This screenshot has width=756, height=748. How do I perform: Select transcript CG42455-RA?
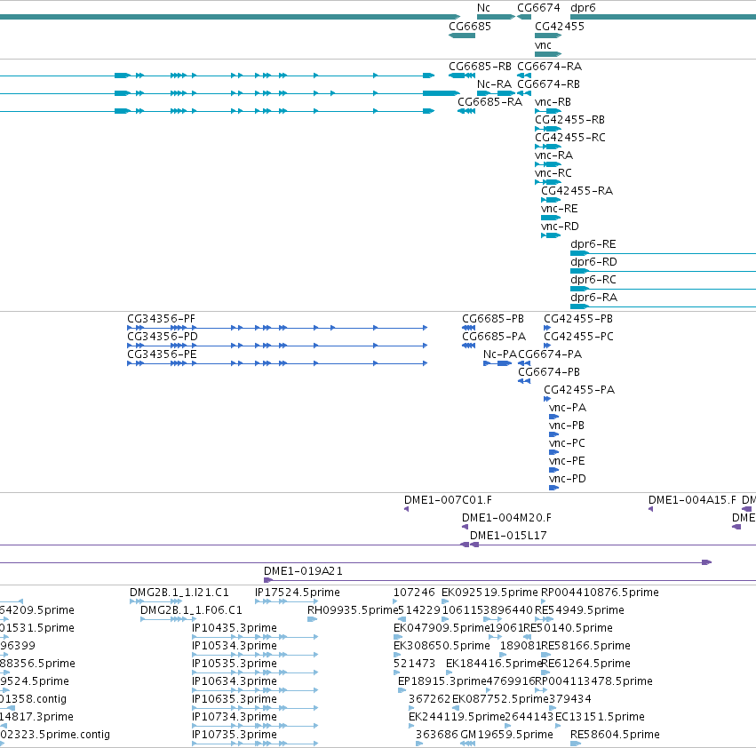pyautogui.click(x=577, y=190)
